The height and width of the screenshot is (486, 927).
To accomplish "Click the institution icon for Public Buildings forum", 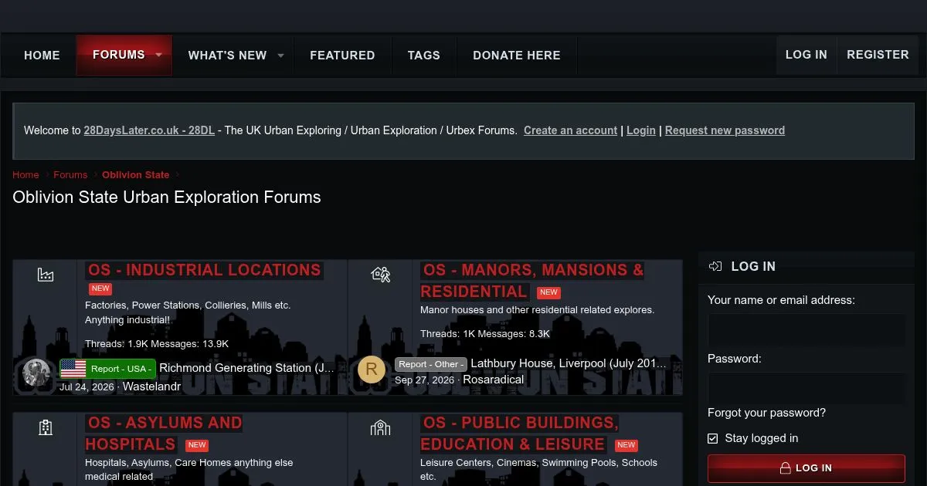I will coord(381,427).
